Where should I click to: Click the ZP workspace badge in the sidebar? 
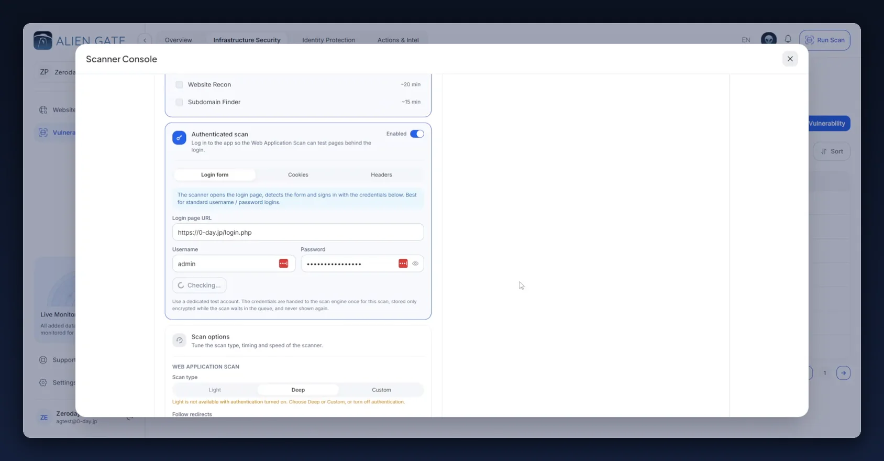point(44,72)
